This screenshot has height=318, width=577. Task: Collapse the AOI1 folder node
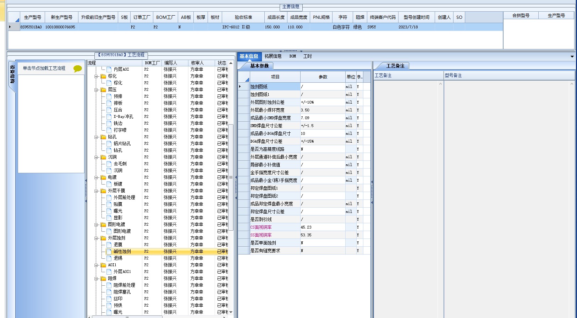[96, 265]
